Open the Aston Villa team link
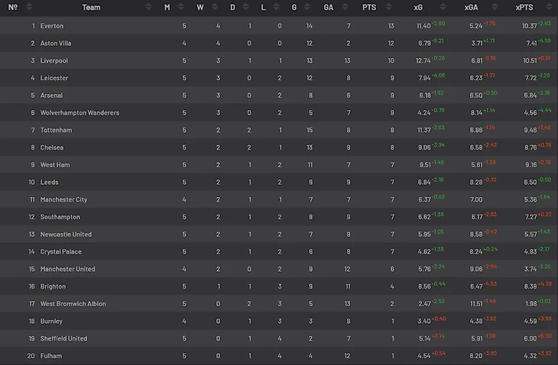Image resolution: width=558 pixels, height=365 pixels. point(56,44)
